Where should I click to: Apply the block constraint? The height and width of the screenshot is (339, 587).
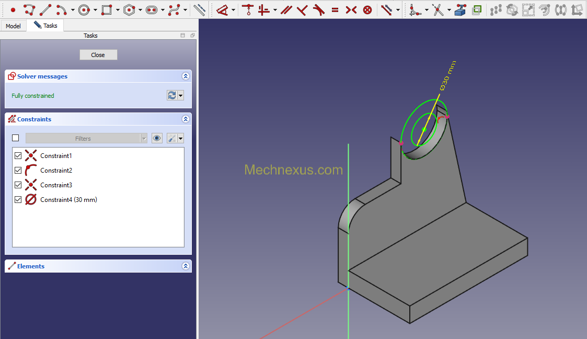point(367,10)
